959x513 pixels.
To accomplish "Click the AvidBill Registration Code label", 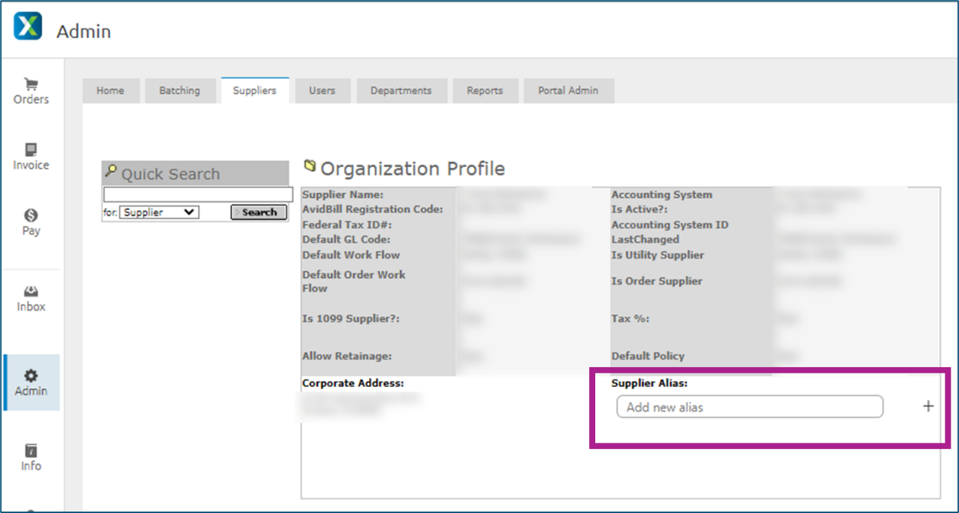I will click(x=373, y=209).
